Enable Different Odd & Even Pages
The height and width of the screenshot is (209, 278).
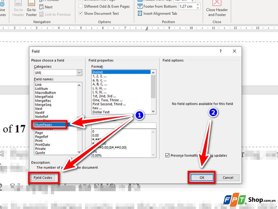[81, 6]
